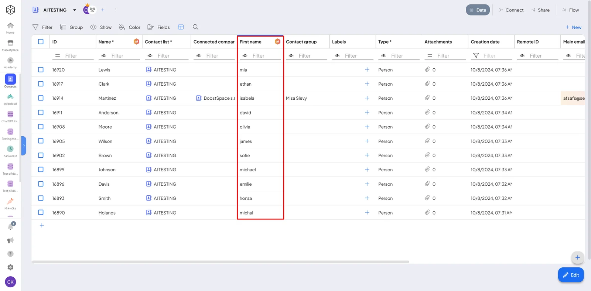Open the Testing mo. module icon

tap(10, 134)
